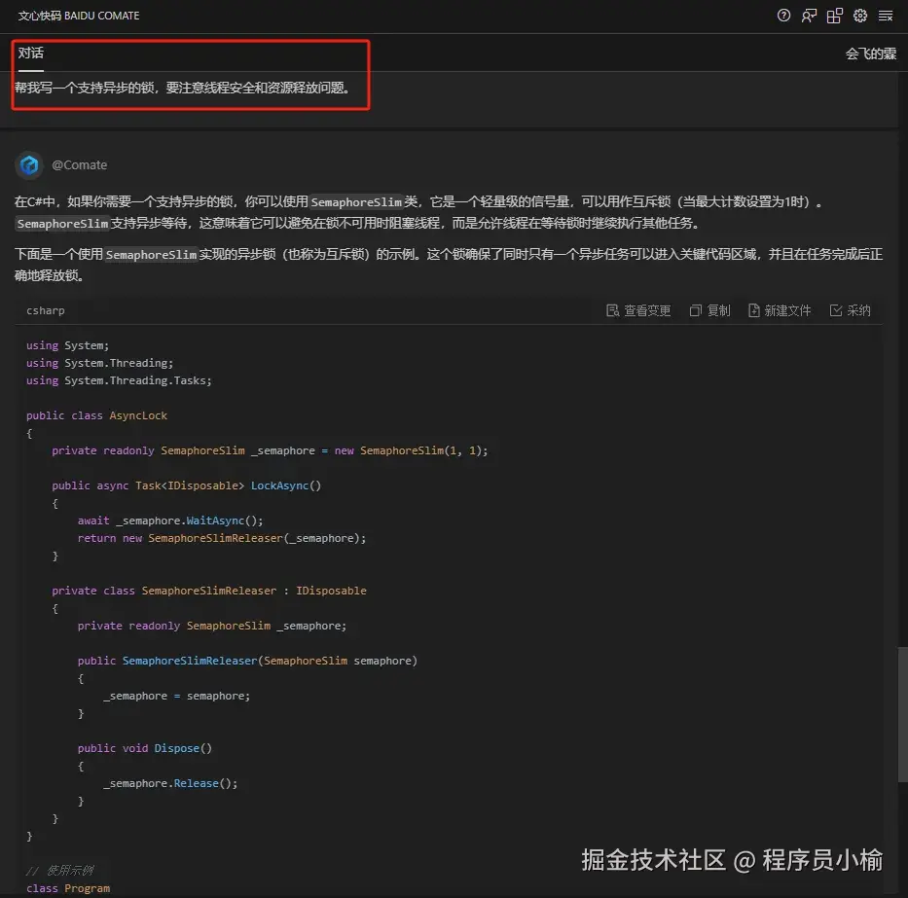Click the @Comate avatar icon
This screenshot has width=908, height=898.
31,163
